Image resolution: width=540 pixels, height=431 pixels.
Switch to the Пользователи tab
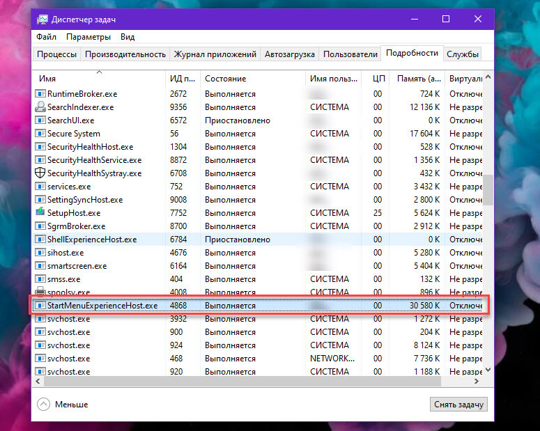tap(350, 54)
